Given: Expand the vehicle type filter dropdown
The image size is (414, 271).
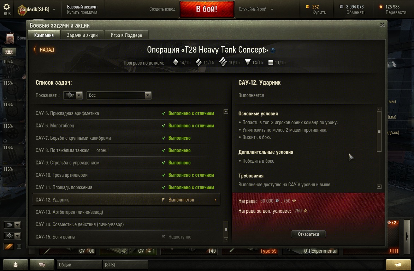Looking at the screenshot, I should tap(73, 95).
